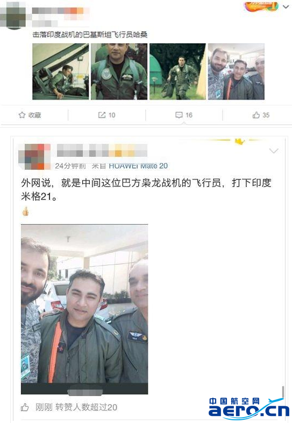Open the cockpit pilot thumbnail
Image resolution: width=292 pixels, height=423 pixels.
tap(61, 72)
